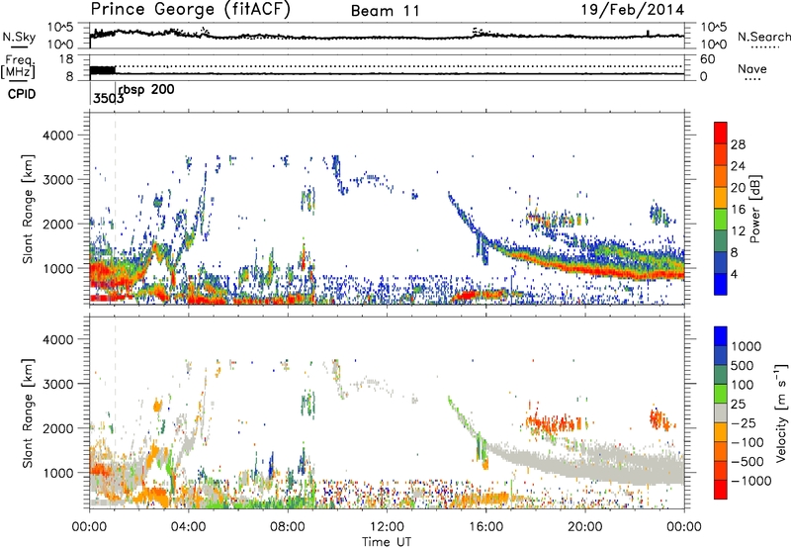791x548 pixels.
Task: Select the 'rbsp 200' CPID marker
Action: coord(146,90)
